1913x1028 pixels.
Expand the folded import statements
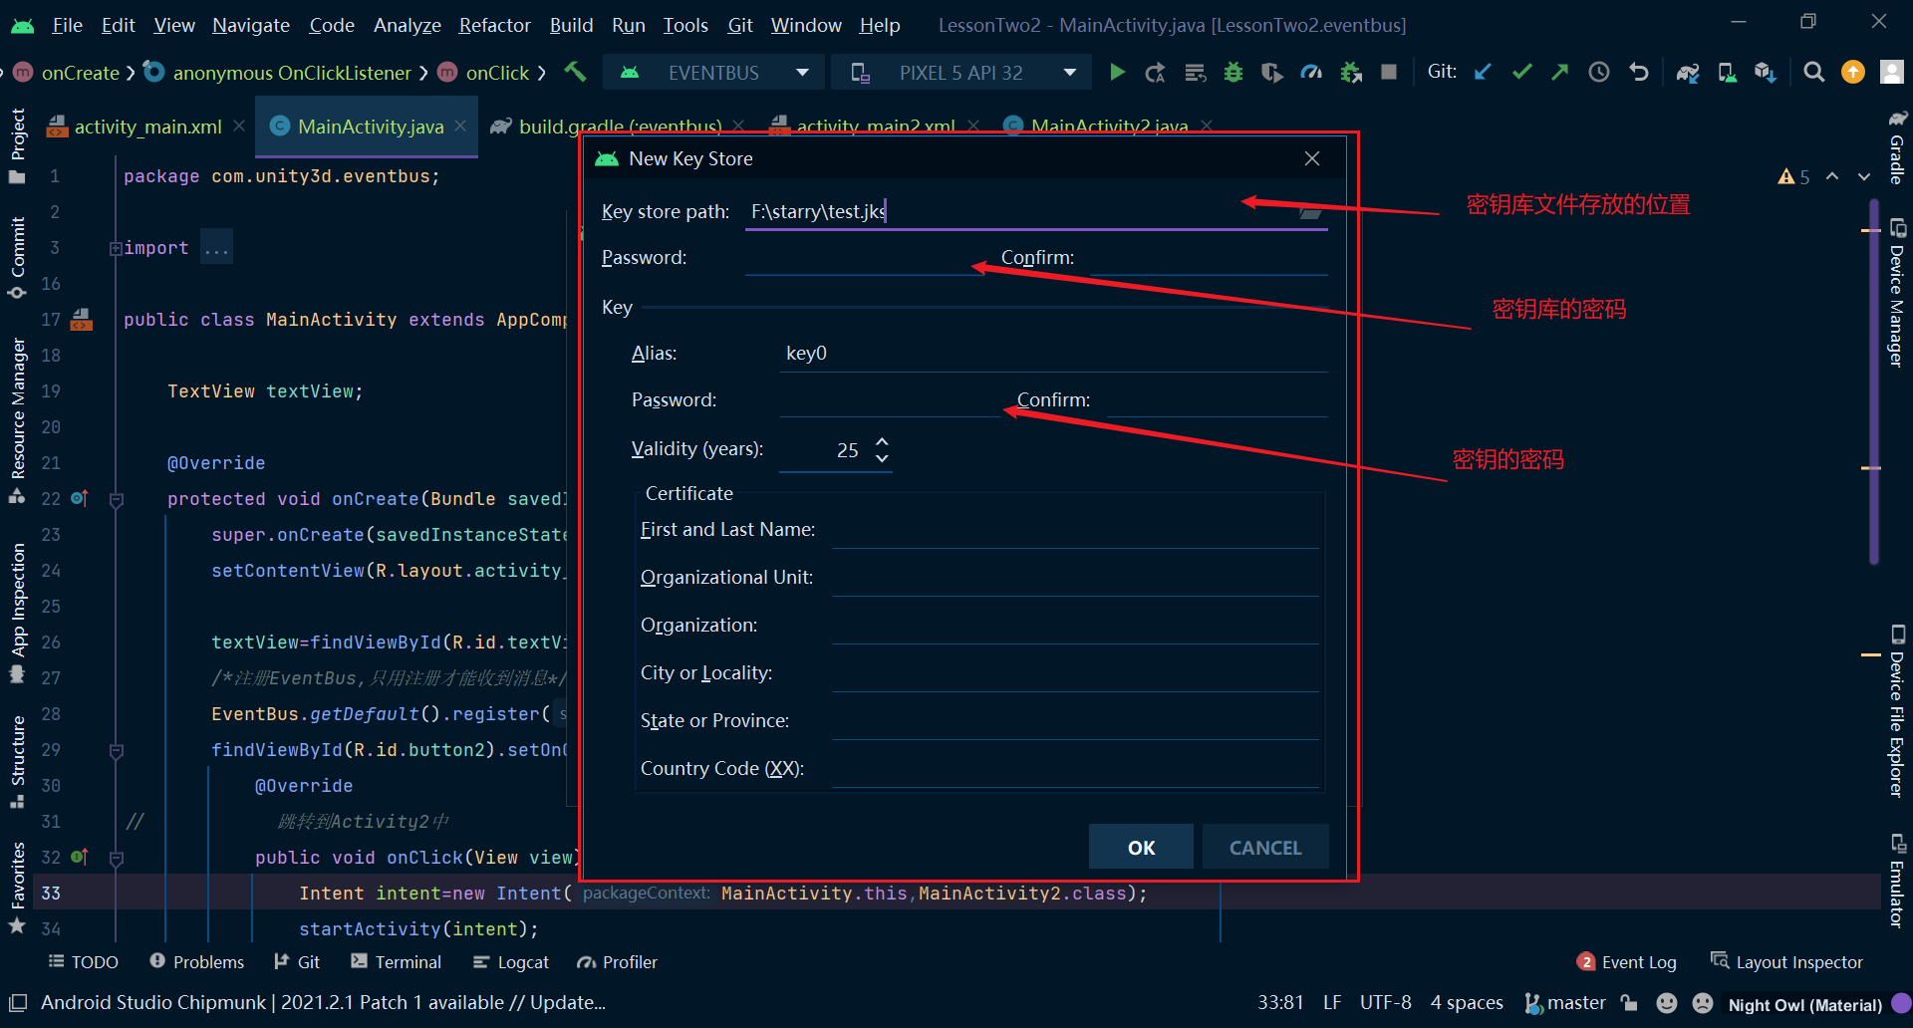116,248
